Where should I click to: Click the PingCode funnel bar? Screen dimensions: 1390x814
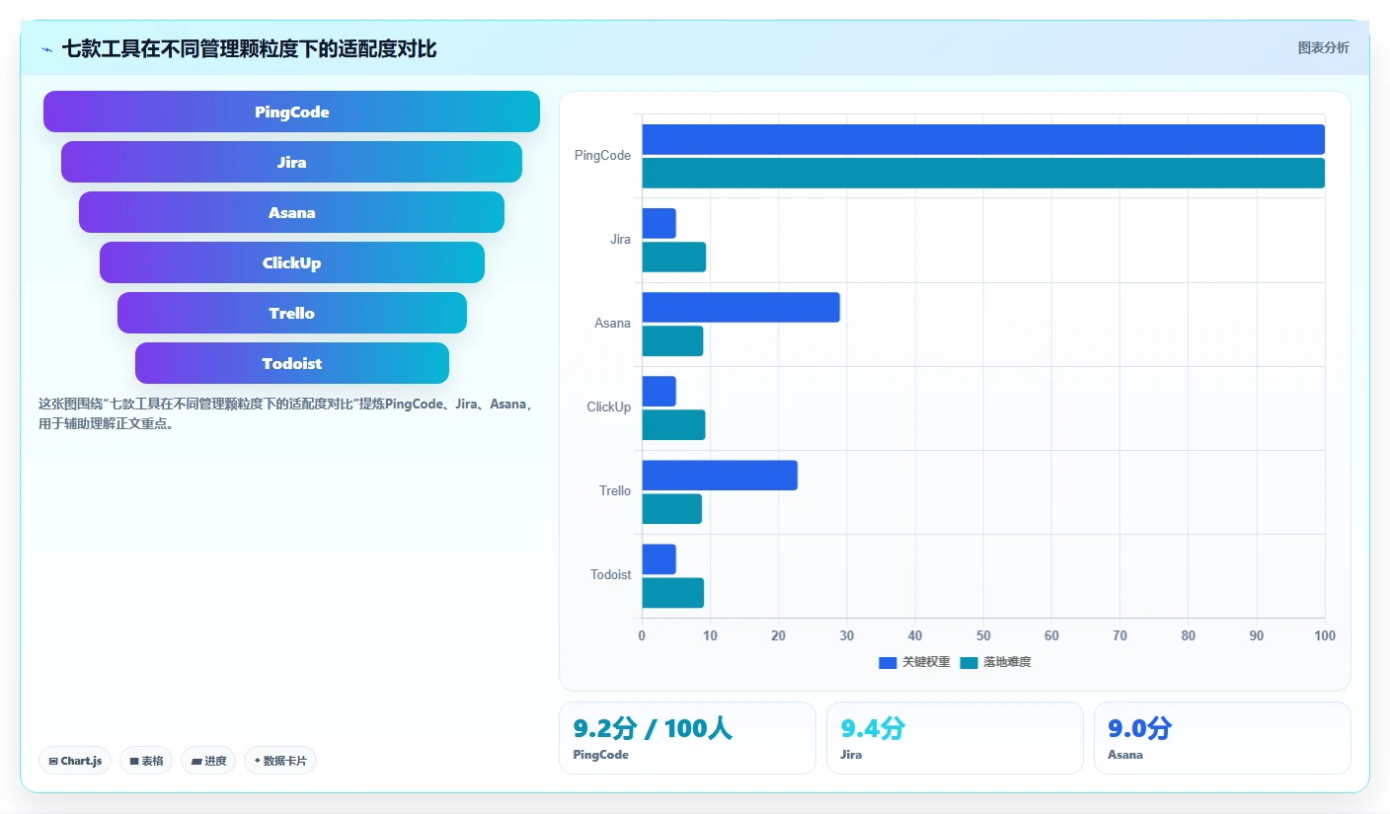click(x=291, y=111)
